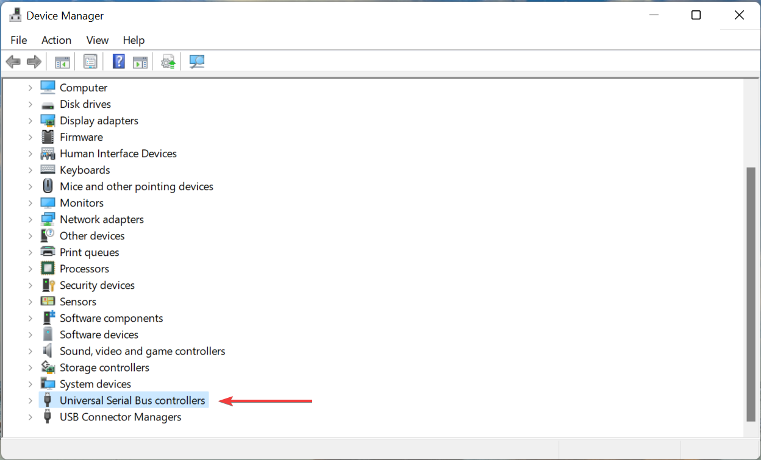Expand Universal Serial Bus controllers chevron

pyautogui.click(x=30, y=400)
